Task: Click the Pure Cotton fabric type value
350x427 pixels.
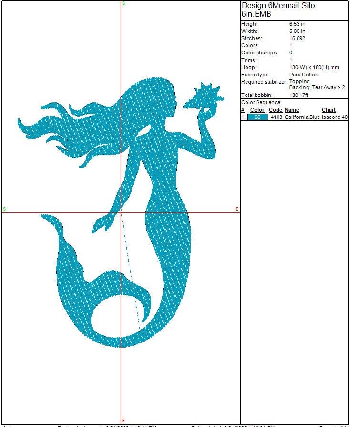Action: pyautogui.click(x=304, y=75)
